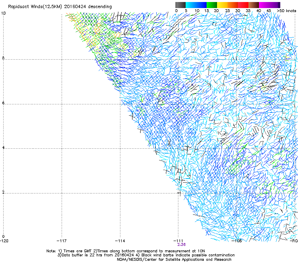Click the cyan 5-10 knots legend segment

(x=191, y=5)
